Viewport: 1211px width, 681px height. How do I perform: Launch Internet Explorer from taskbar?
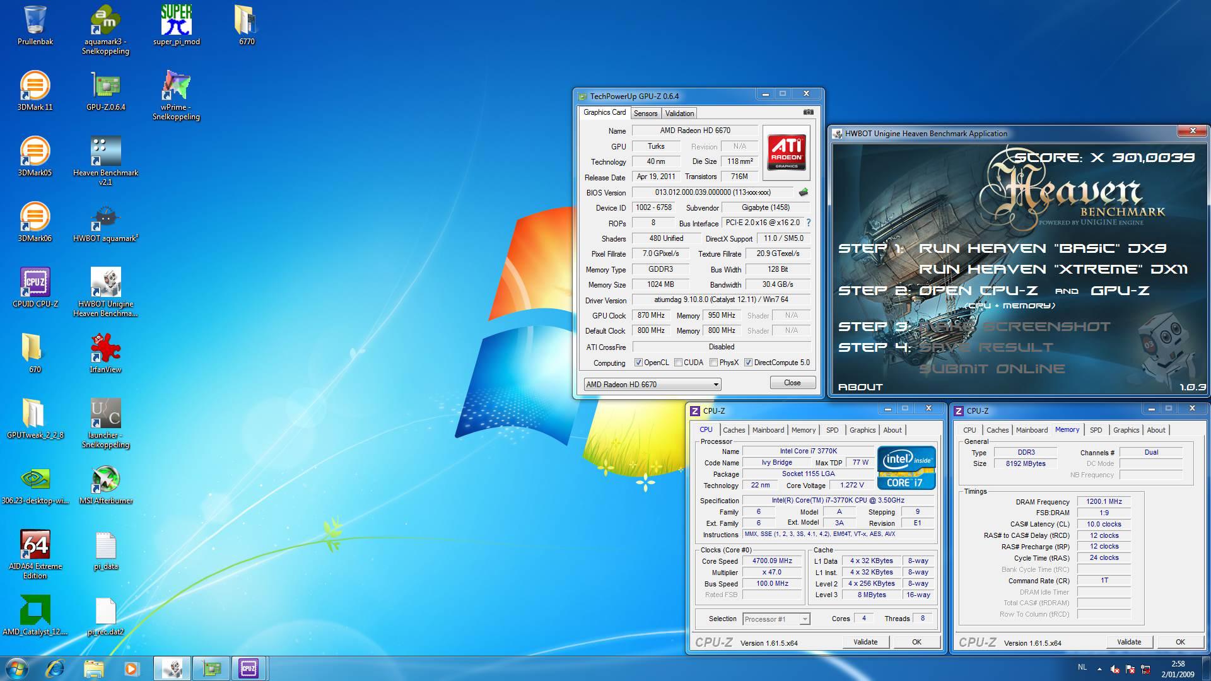(56, 668)
